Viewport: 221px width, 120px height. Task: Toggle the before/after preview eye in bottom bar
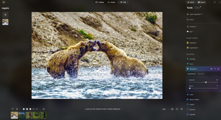pyautogui.click(x=181, y=109)
